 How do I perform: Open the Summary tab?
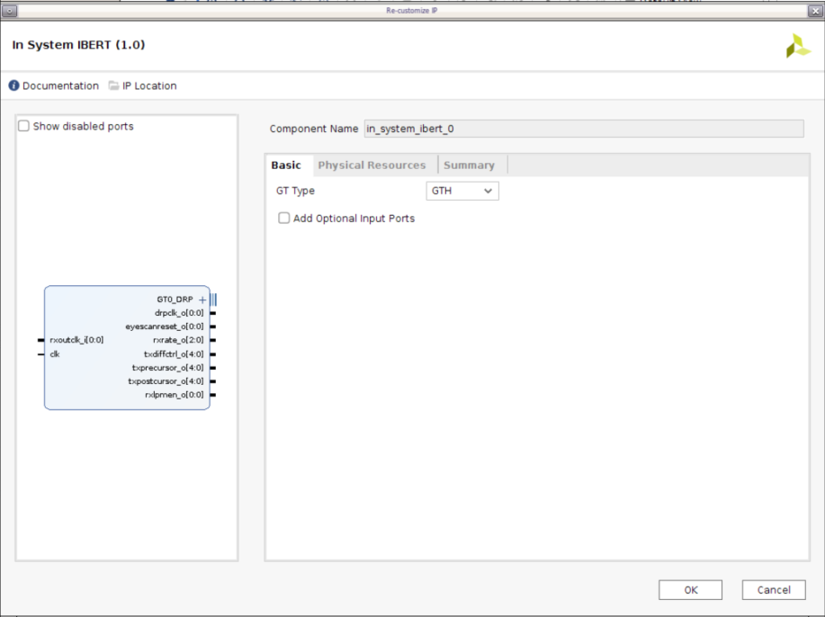470,165
